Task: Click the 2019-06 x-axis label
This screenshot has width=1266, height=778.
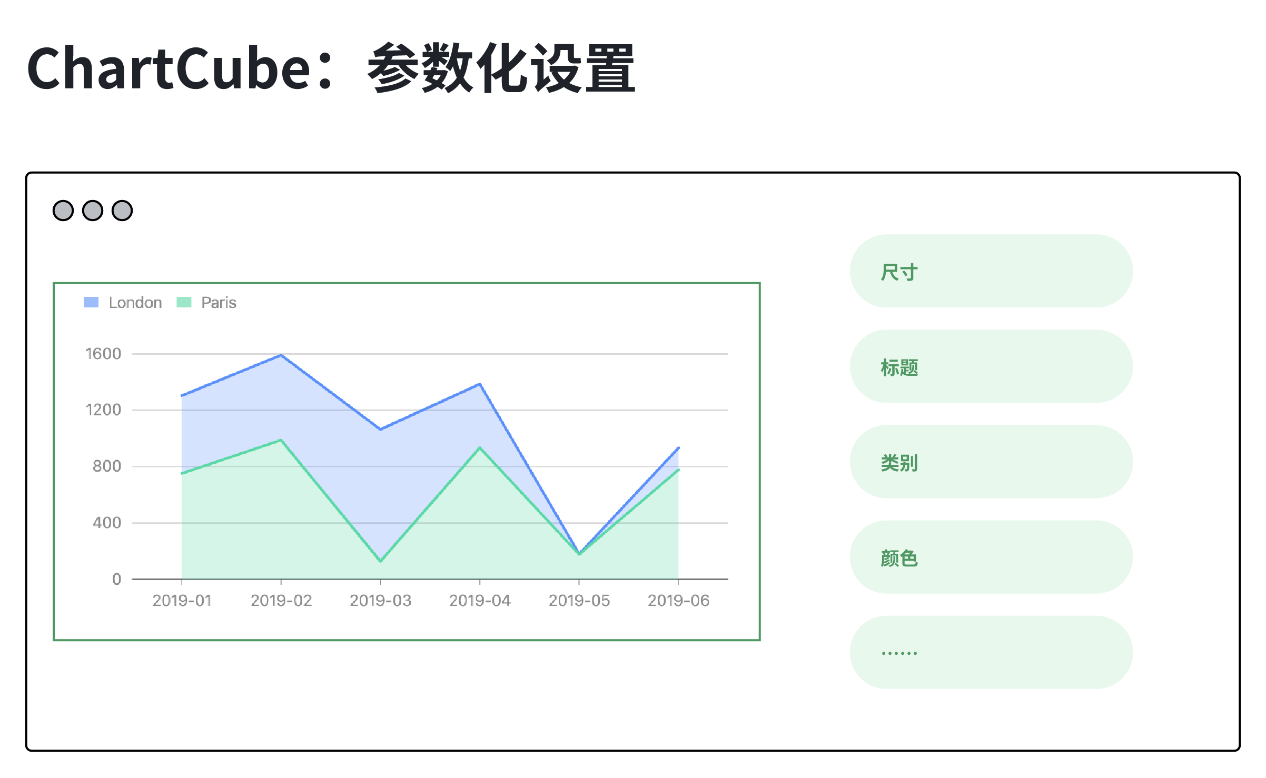Action: click(678, 601)
